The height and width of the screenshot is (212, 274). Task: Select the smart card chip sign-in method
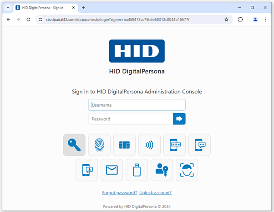[124, 145]
